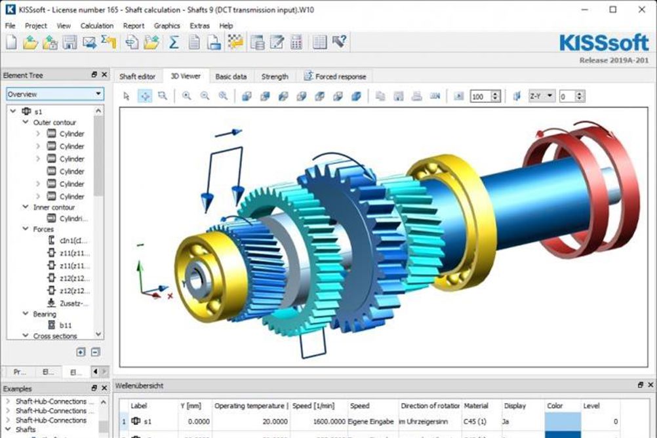Viewport: 657px width, 438px height.
Task: Click the checkered flag with yellow arrow icon
Action: pos(236,42)
